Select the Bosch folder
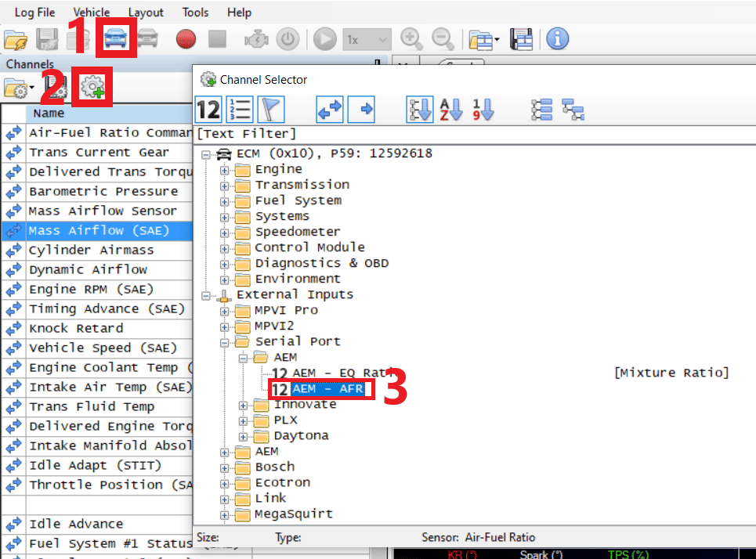 pyautogui.click(x=275, y=467)
